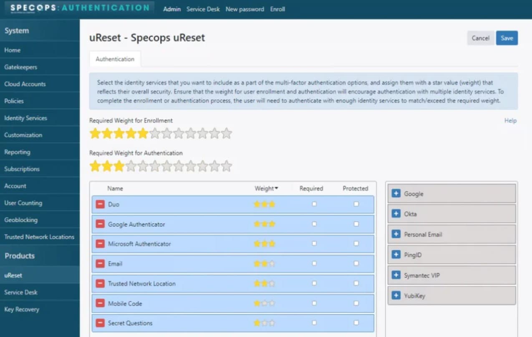
Task: Remove Email service using minus icon
Action: pos(100,264)
